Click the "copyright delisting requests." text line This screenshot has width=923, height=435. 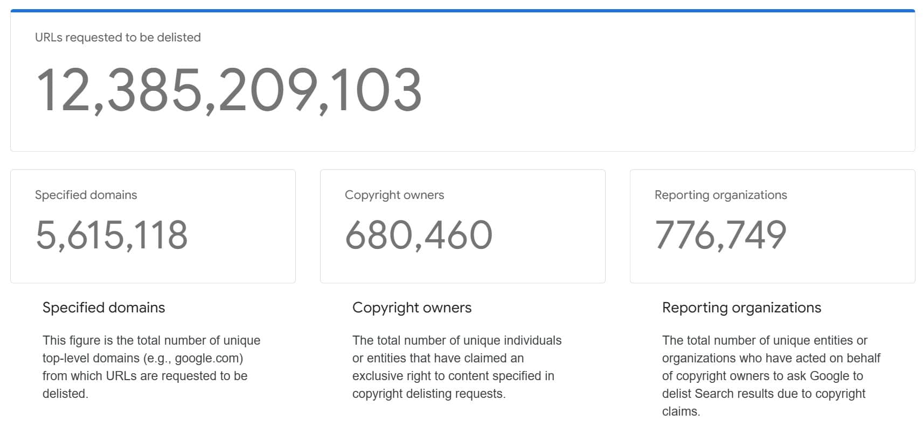(428, 394)
